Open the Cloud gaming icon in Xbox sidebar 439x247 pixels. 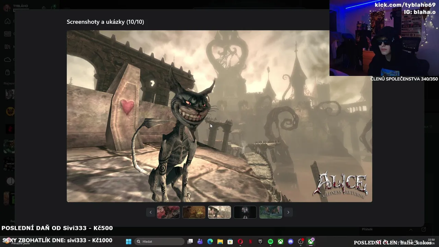pos(8,60)
